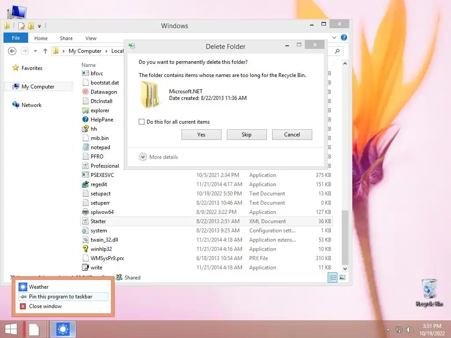Click Yes to delete the folder

pyautogui.click(x=201, y=135)
